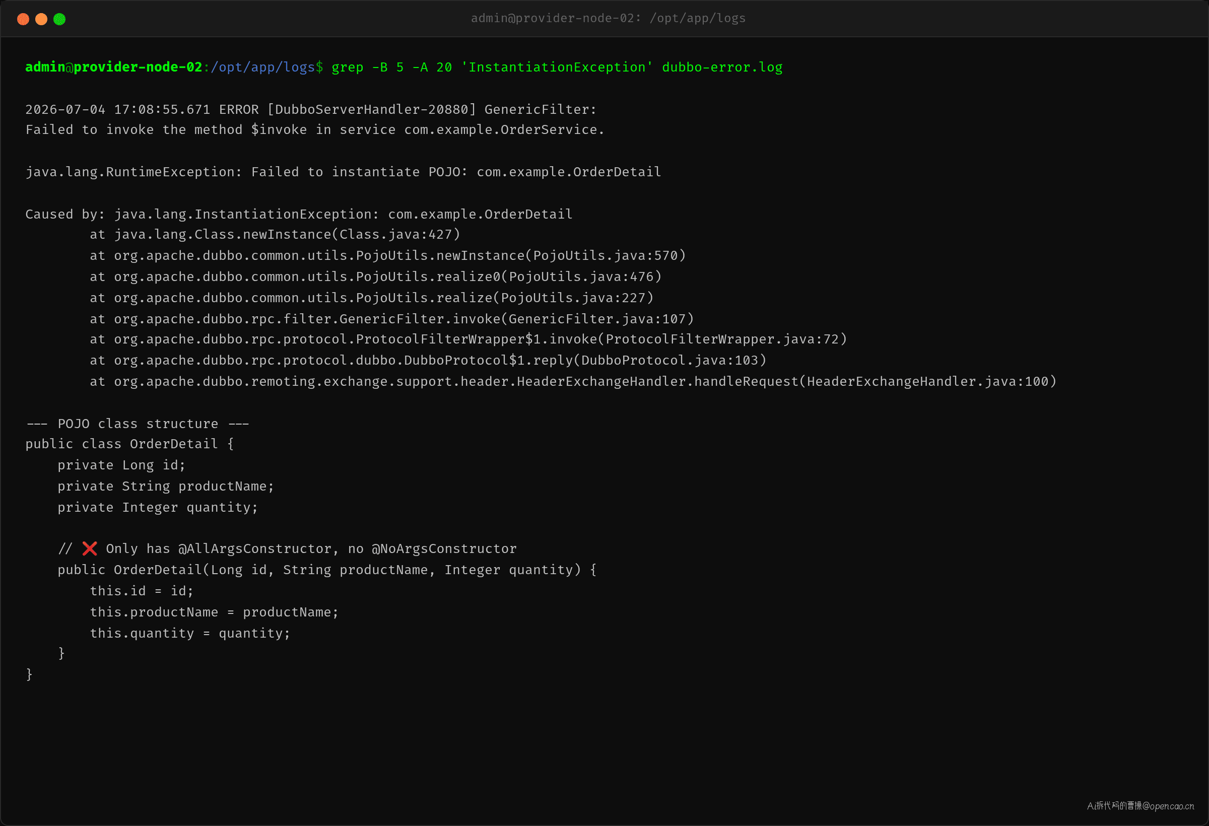Viewport: 1209px width, 826px height.
Task: Click the 'private Long id;' field
Action: coord(121,465)
